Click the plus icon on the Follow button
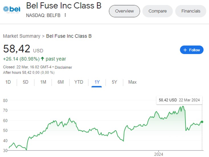The width and height of the screenshot is (209, 157). (185, 50)
